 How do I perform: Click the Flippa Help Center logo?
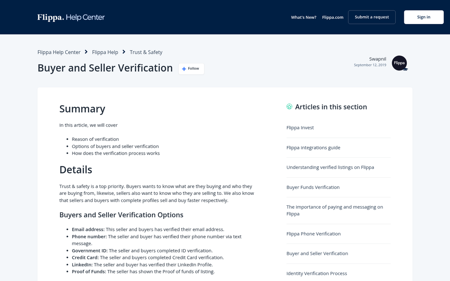point(71,17)
